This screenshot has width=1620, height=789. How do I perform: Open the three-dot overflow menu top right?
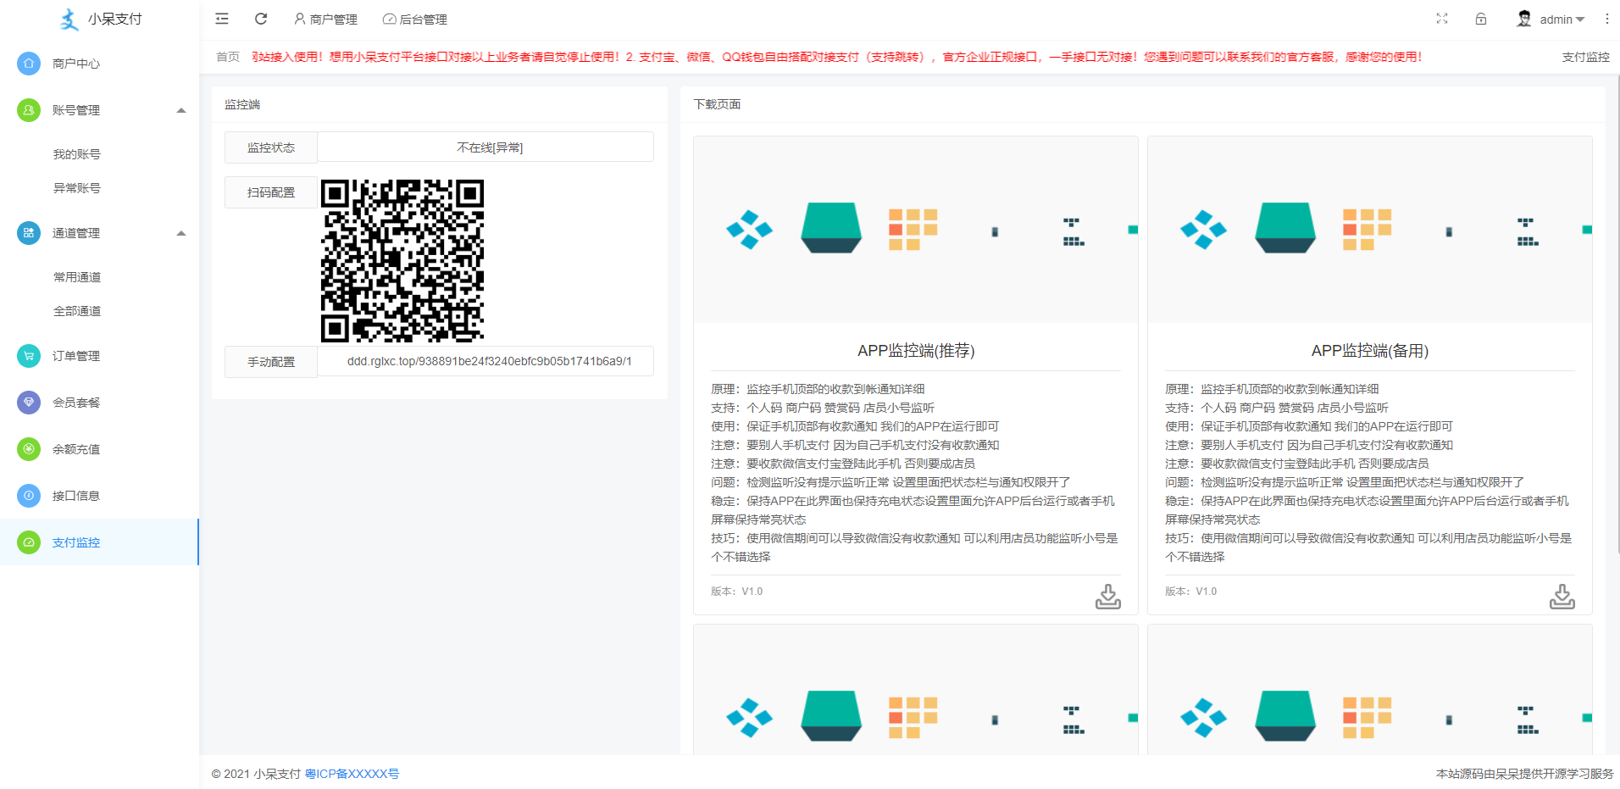coord(1606,19)
